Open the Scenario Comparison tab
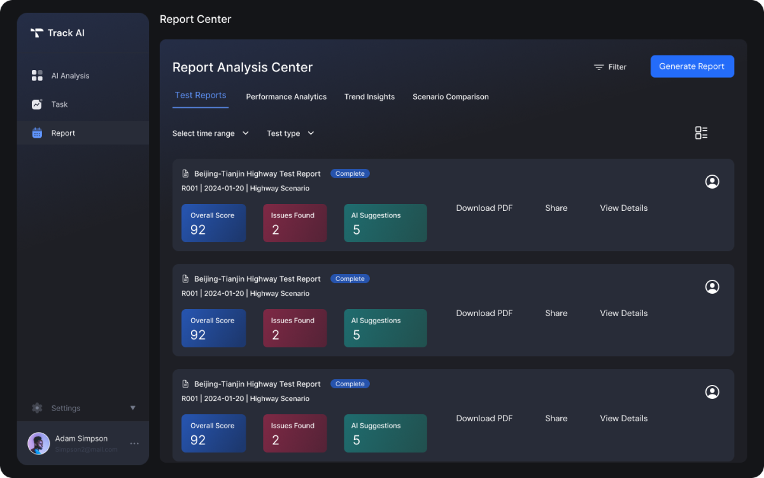764x478 pixels. click(451, 97)
